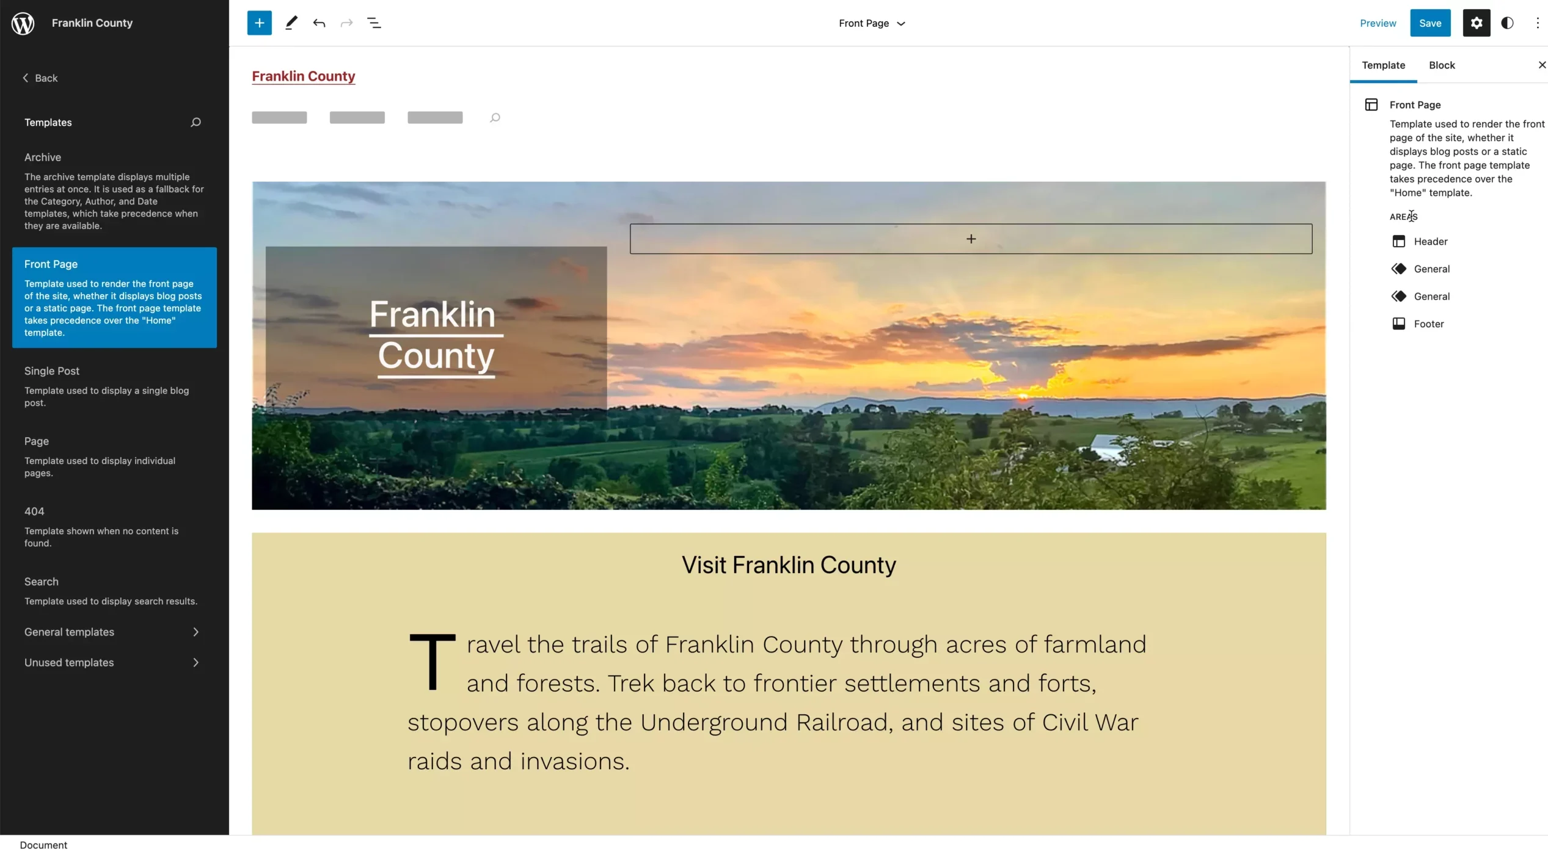
Task: Click the Preview button
Action: point(1376,22)
